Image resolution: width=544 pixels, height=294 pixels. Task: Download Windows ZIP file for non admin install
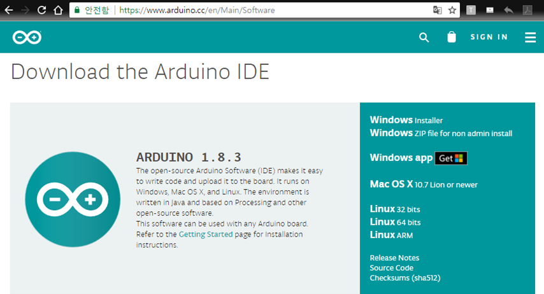pyautogui.click(x=441, y=133)
